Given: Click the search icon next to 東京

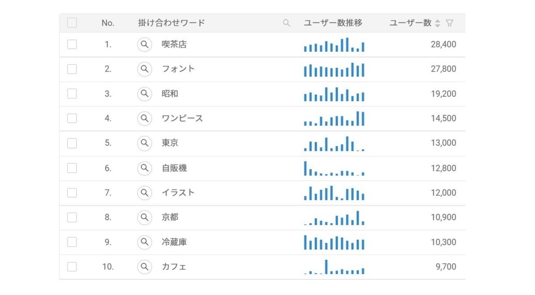Looking at the screenshot, I should (144, 143).
